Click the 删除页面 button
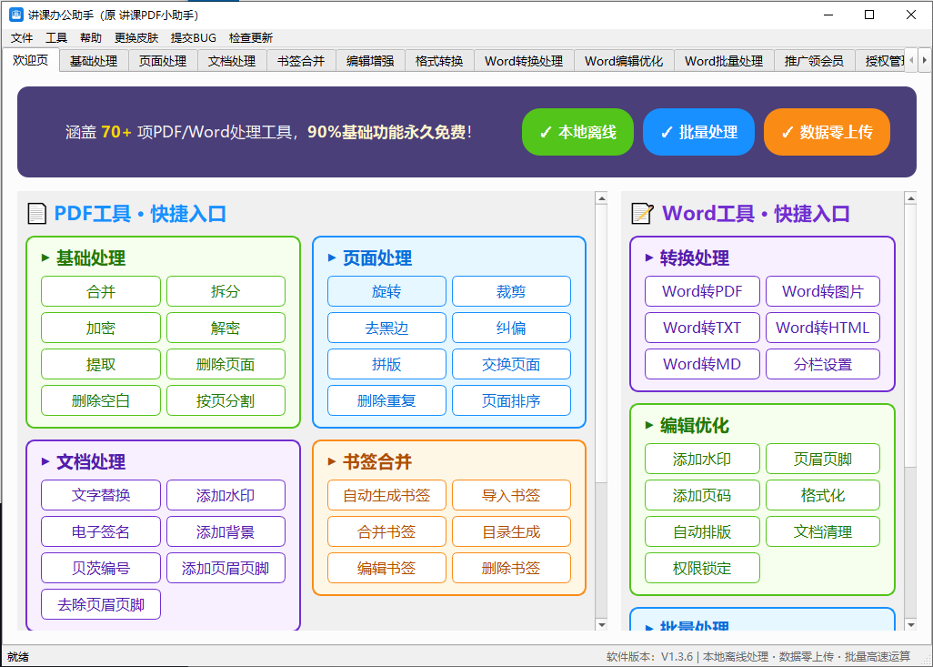The height and width of the screenshot is (667, 933). tap(226, 364)
